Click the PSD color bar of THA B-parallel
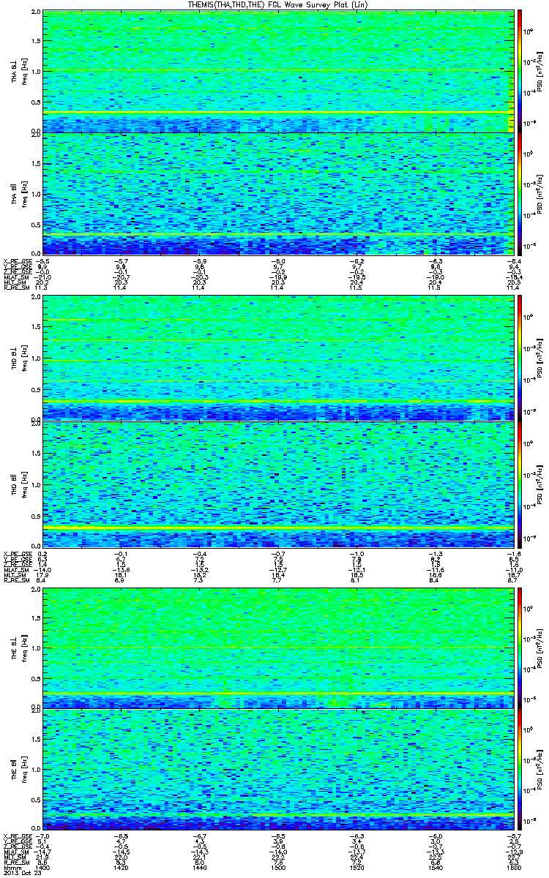The width and height of the screenshot is (549, 878). click(520, 193)
